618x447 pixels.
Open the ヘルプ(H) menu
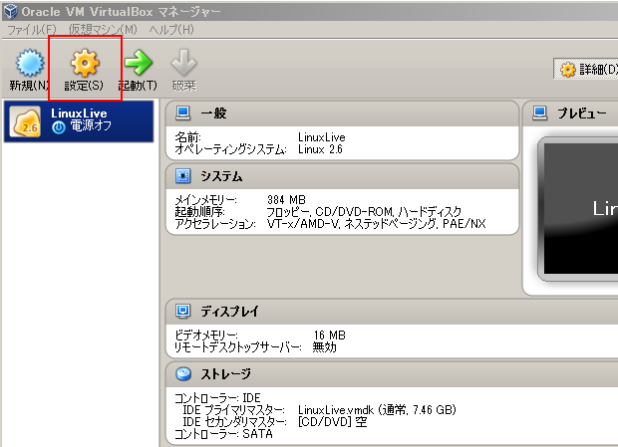[171, 30]
